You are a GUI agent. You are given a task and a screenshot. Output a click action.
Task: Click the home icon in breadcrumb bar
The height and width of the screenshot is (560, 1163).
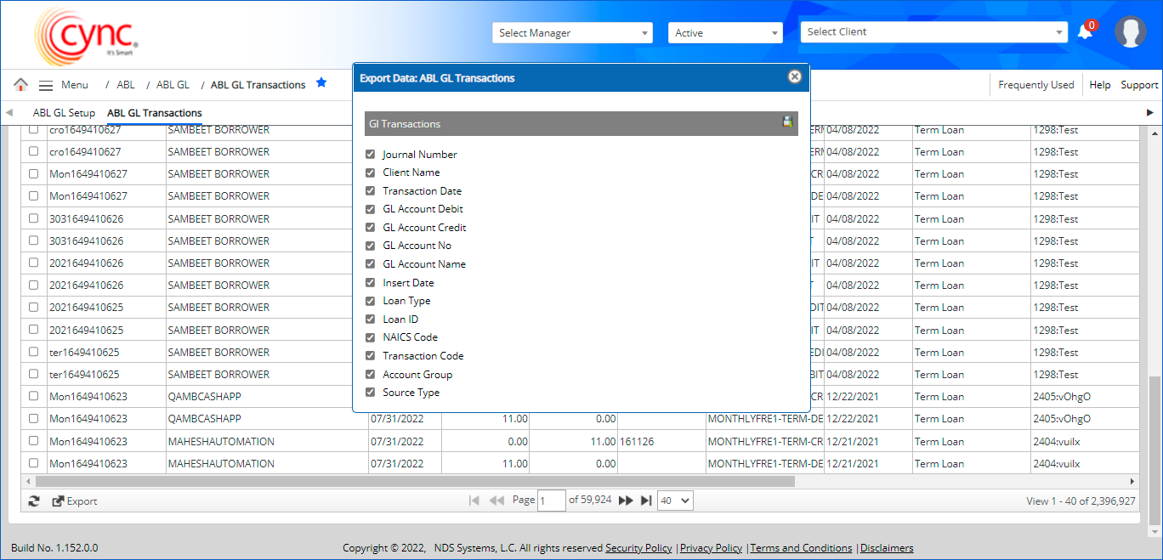point(21,84)
